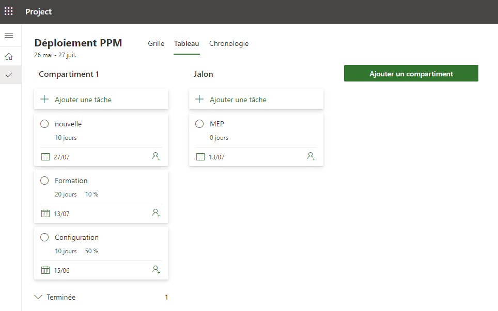Go to Home via house icon
This screenshot has height=311, width=498.
[9, 56]
